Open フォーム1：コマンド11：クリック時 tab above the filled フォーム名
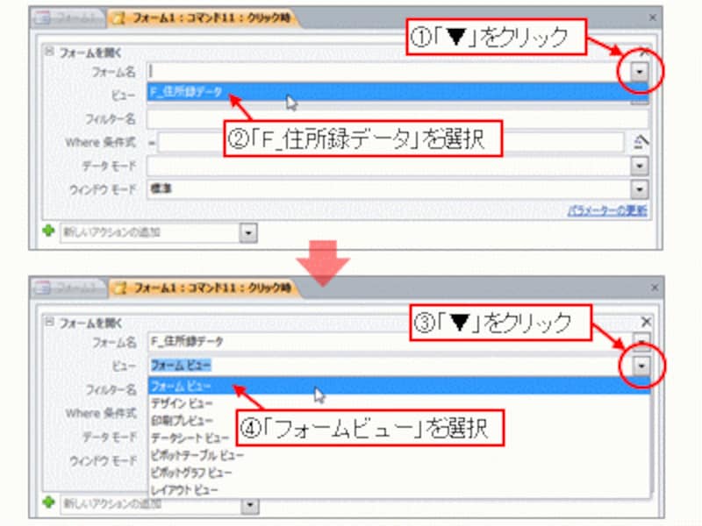Screen dimensions: 702x526 205,288
